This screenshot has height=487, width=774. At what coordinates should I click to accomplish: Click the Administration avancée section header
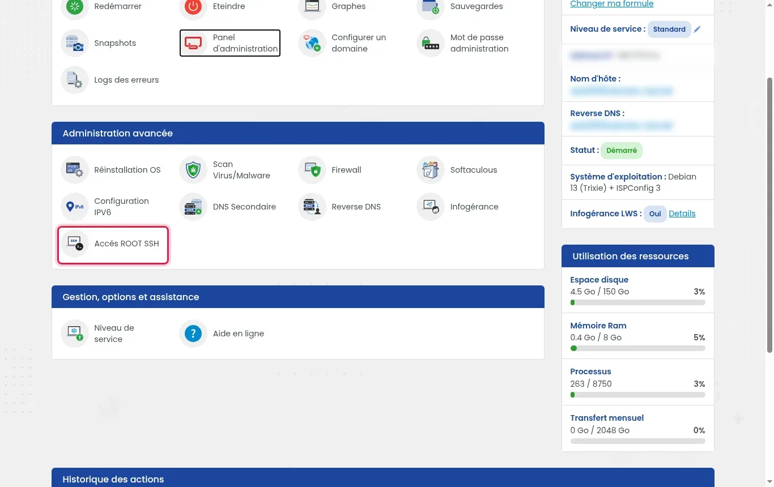tap(298, 133)
